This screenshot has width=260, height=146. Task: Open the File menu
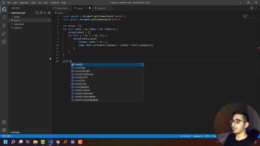9,3
